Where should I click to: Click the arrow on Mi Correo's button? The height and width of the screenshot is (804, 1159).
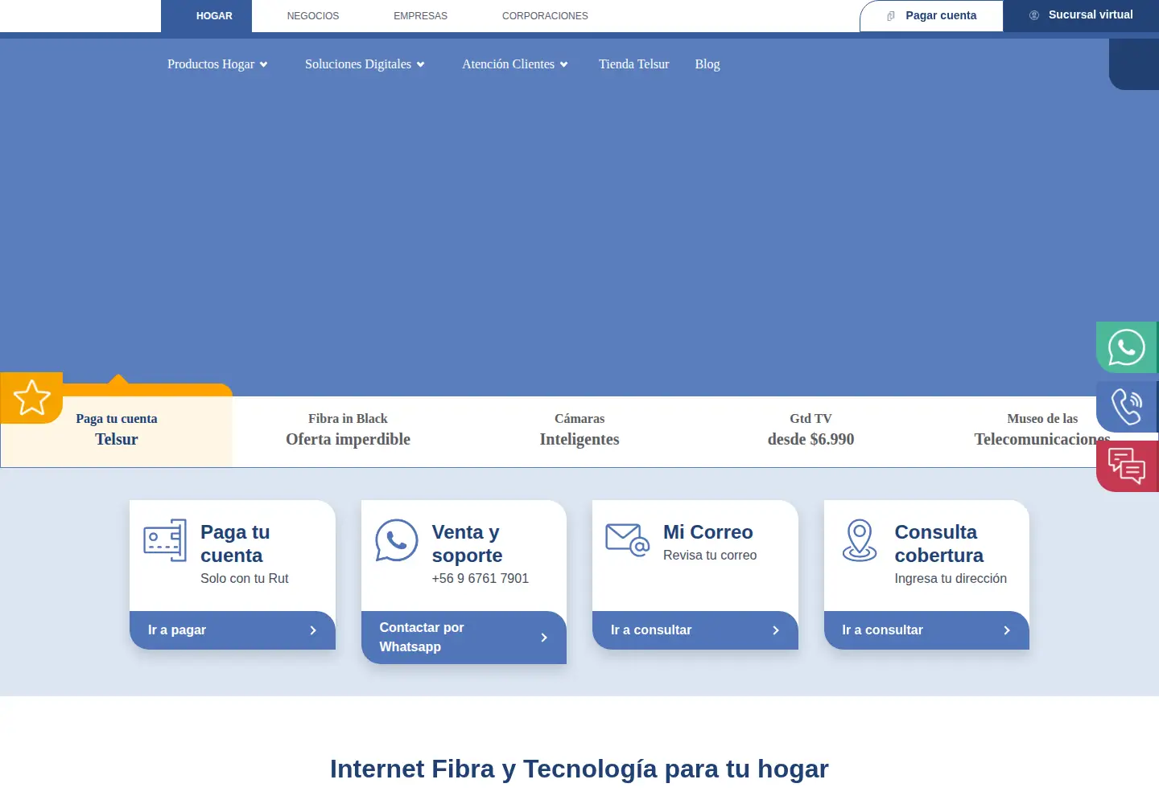[776, 630]
